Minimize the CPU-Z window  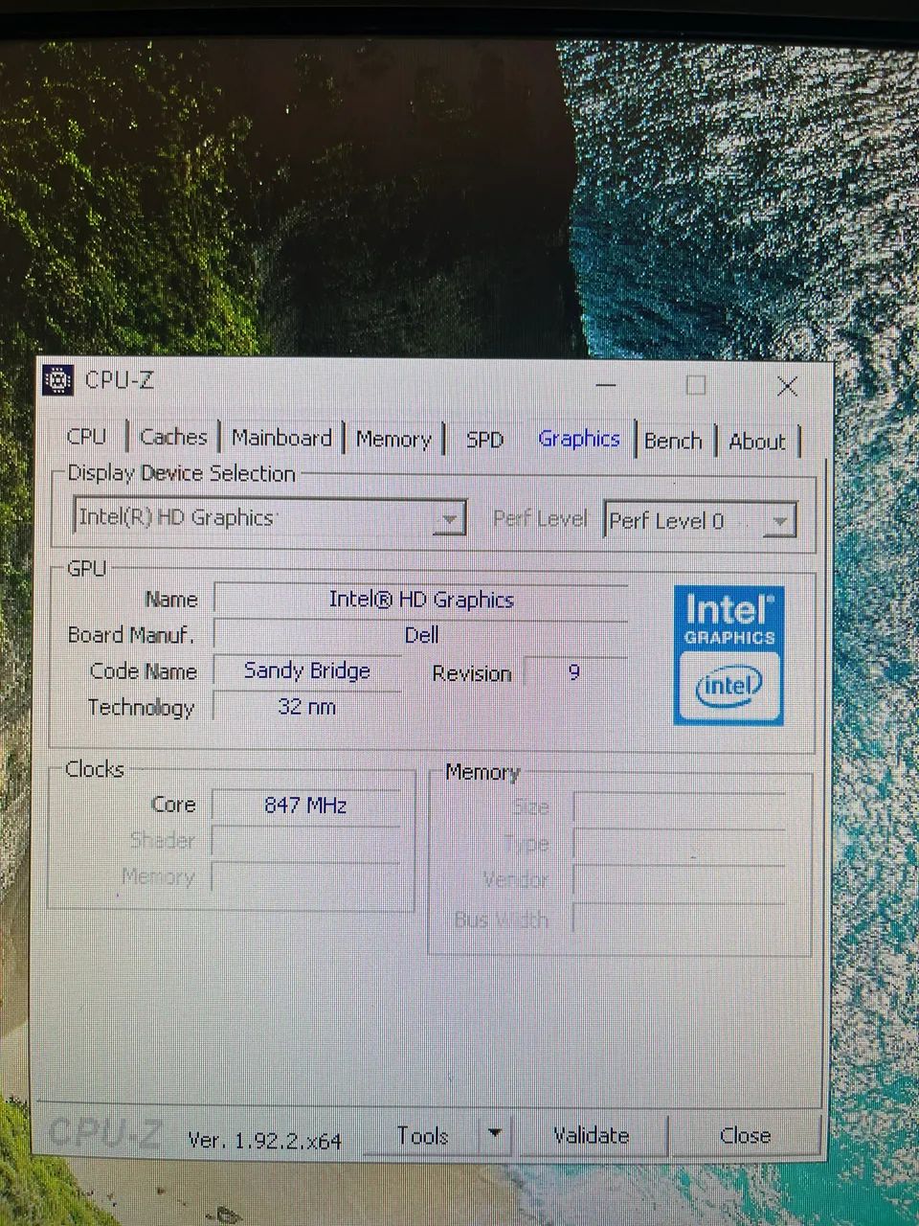click(605, 385)
